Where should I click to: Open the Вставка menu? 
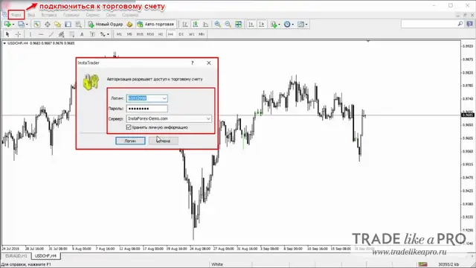pyautogui.click(x=49, y=15)
